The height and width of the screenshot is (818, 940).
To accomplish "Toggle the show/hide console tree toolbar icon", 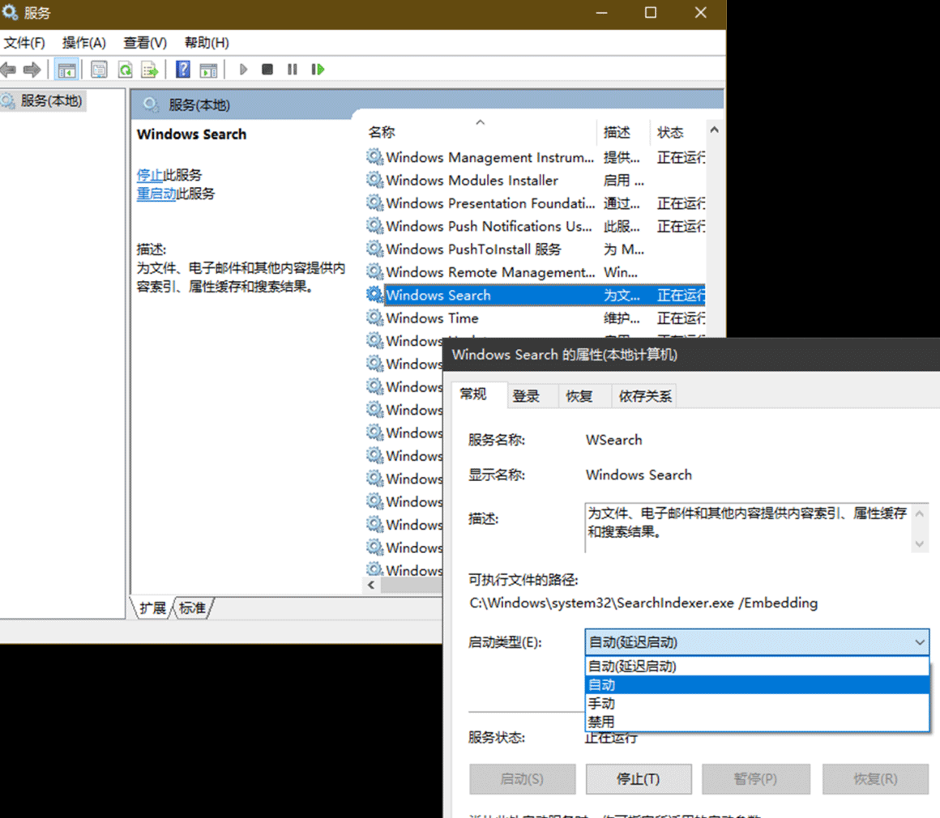I will click(66, 70).
